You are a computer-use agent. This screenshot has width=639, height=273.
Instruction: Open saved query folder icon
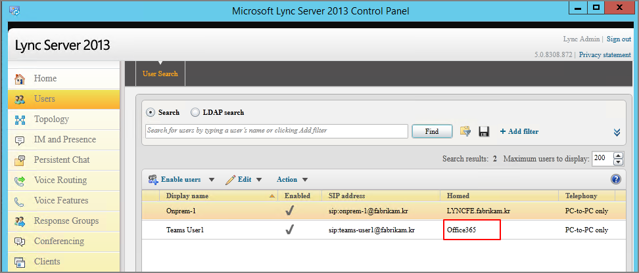(465, 131)
